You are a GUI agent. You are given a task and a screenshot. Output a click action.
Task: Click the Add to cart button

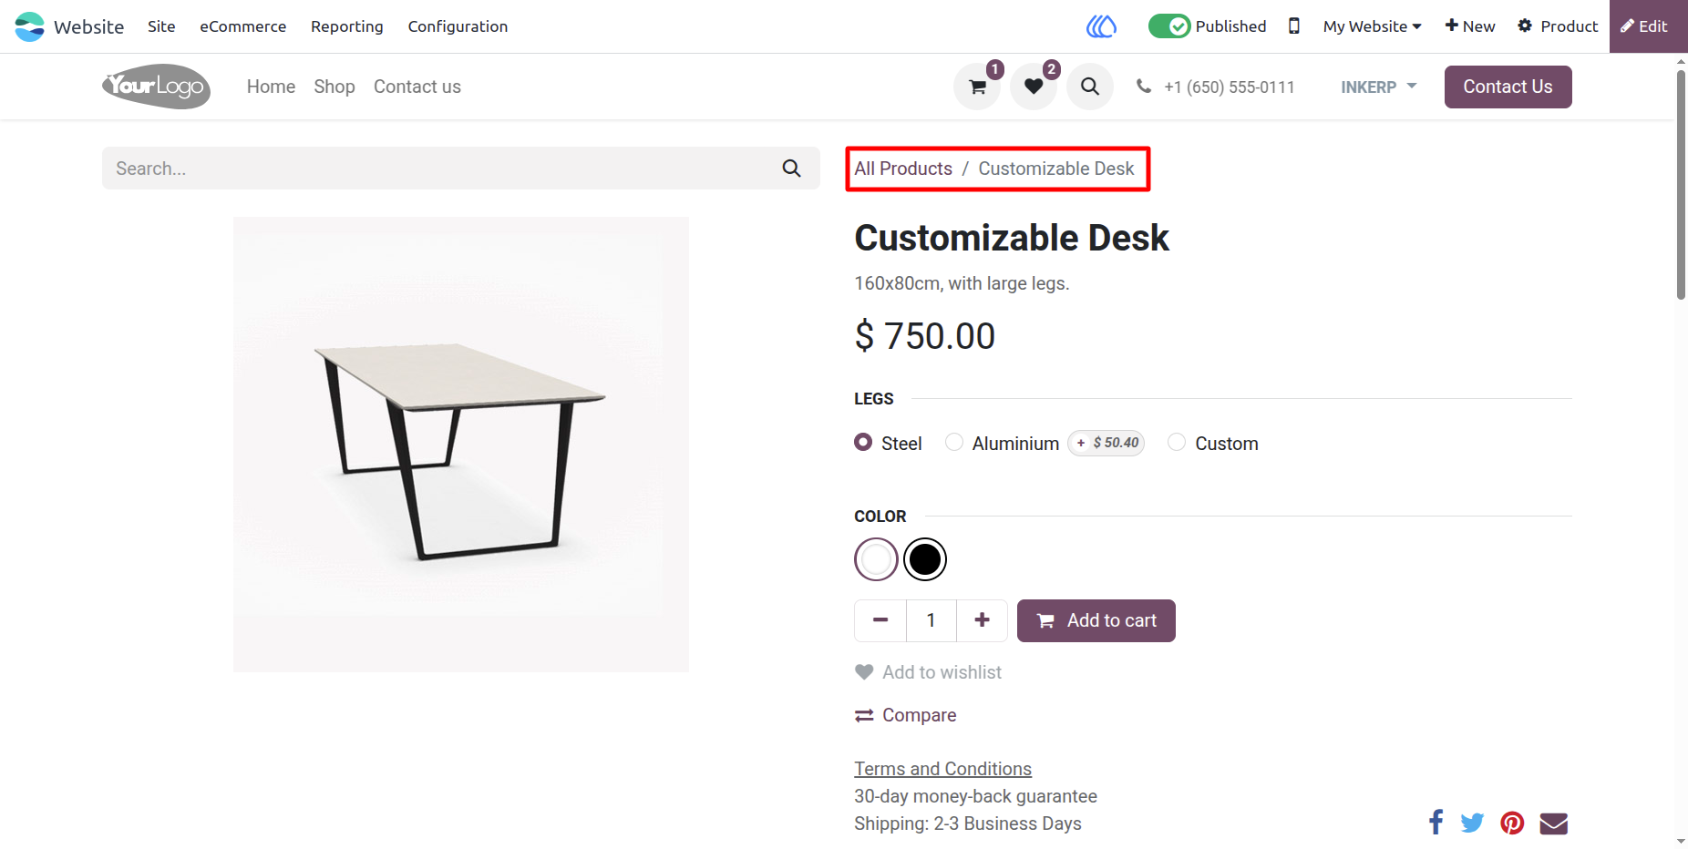tap(1096, 620)
